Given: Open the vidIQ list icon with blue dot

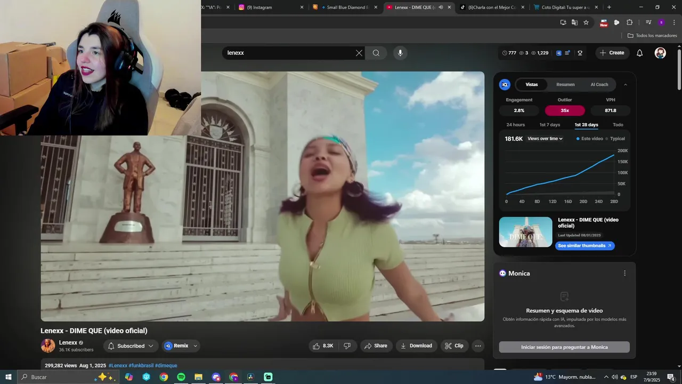Looking at the screenshot, I should [x=568, y=53].
